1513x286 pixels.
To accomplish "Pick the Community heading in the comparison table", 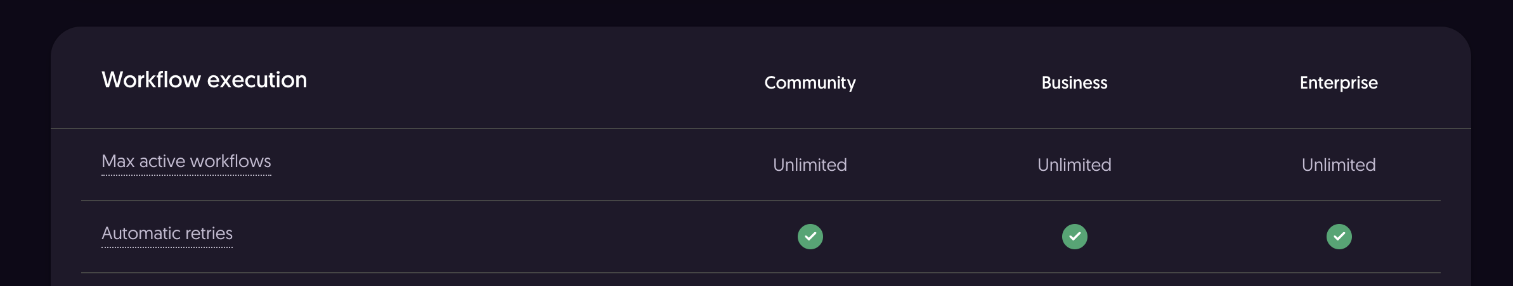I will click(810, 83).
